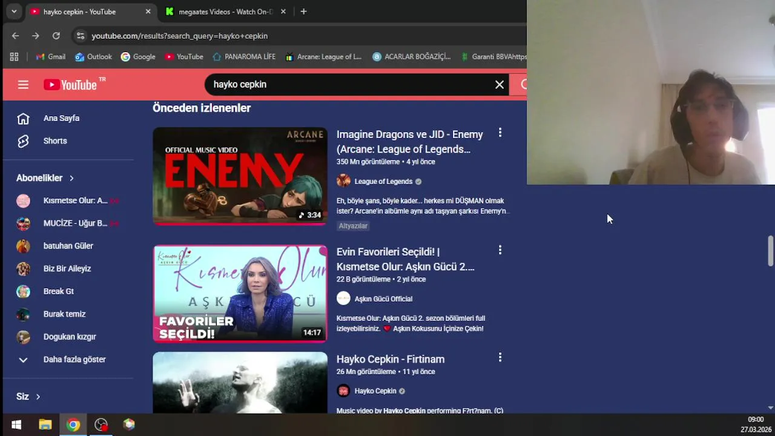This screenshot has height=436, width=775.
Task: Go forward in browser history
Action: [36, 36]
